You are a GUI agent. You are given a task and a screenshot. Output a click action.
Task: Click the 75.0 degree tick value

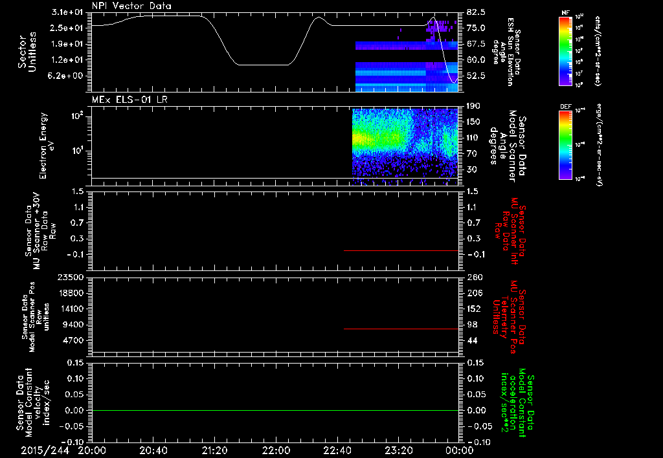click(x=476, y=28)
